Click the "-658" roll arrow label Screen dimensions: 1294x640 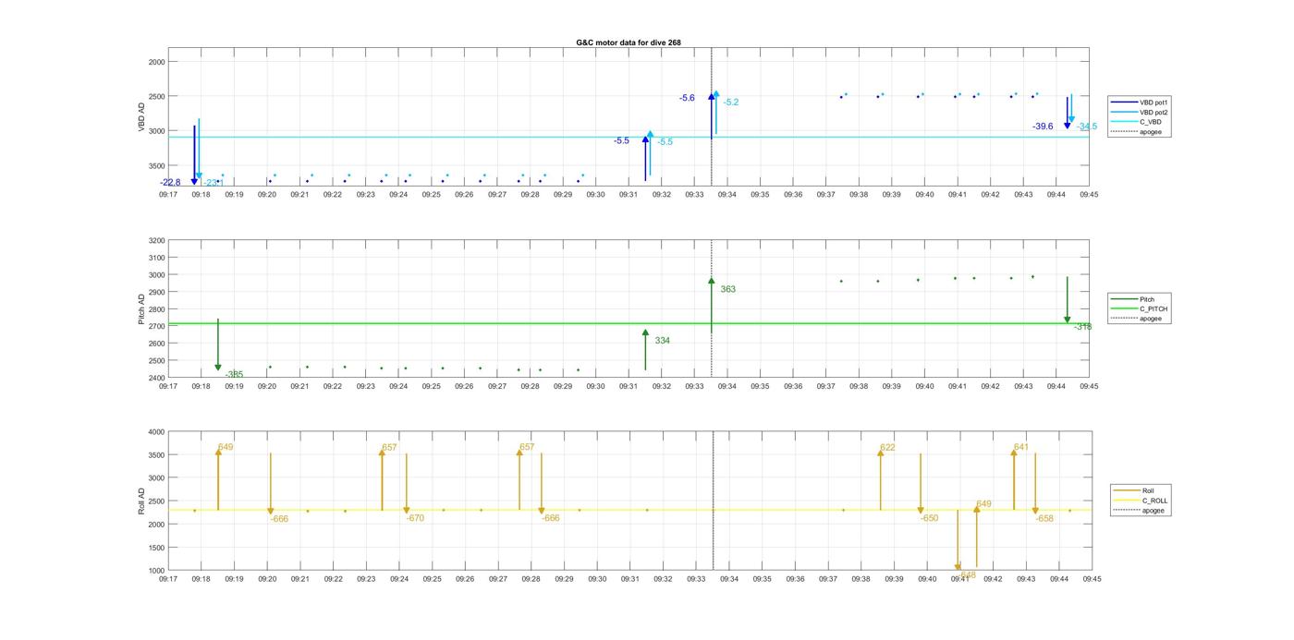pyautogui.click(x=1044, y=518)
